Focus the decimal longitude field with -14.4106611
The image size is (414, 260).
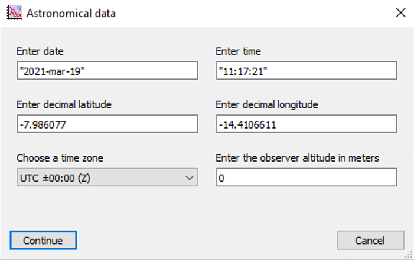[307, 124]
